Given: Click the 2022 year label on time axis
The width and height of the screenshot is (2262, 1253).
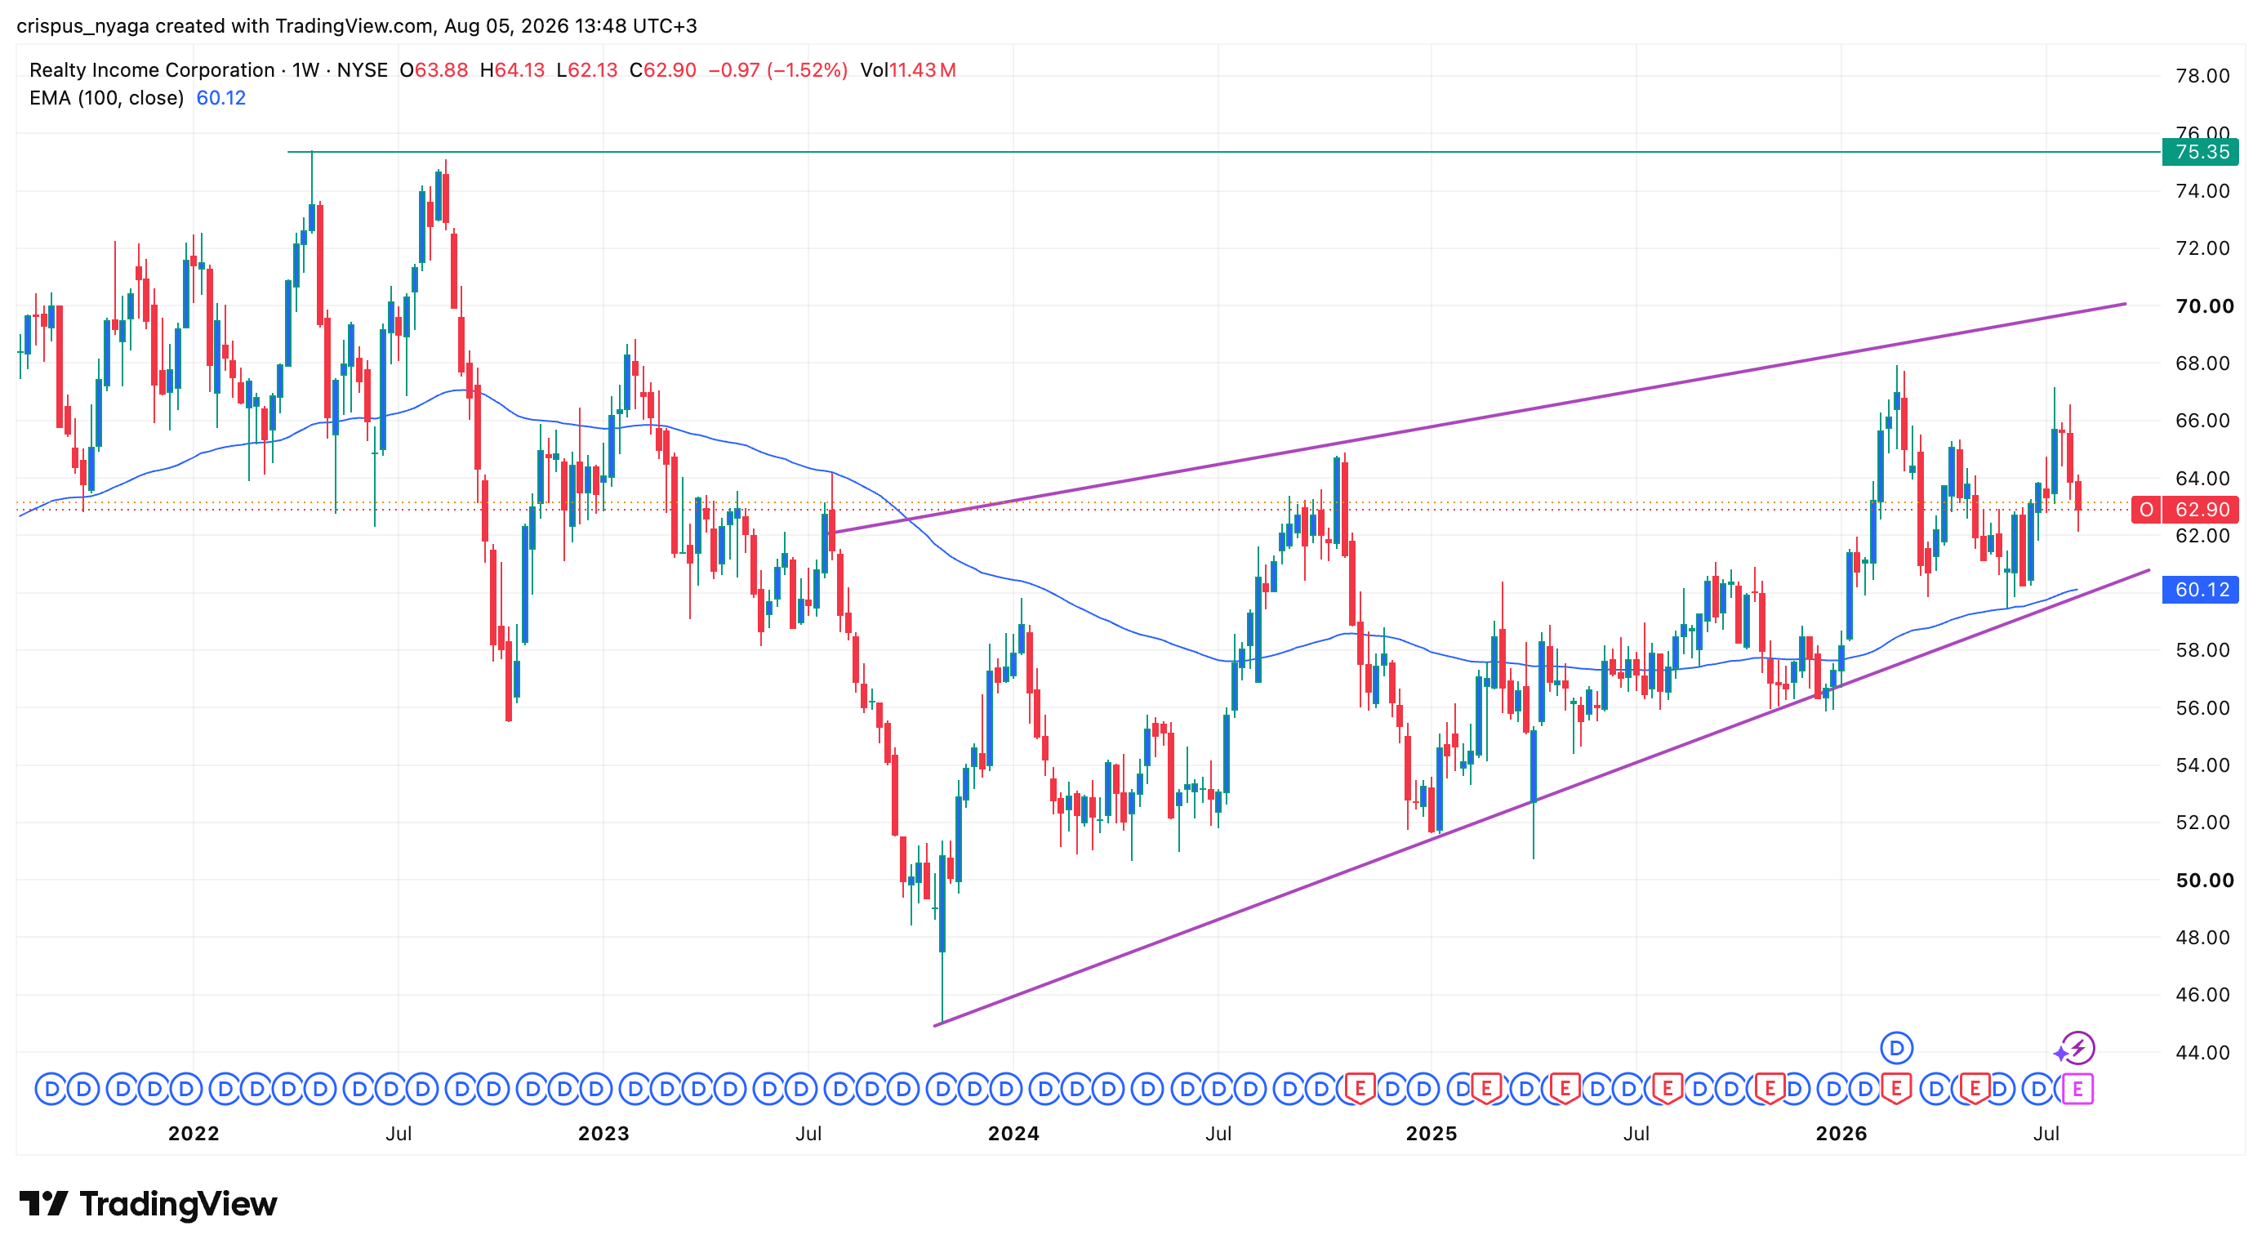Looking at the screenshot, I should (x=194, y=1134).
